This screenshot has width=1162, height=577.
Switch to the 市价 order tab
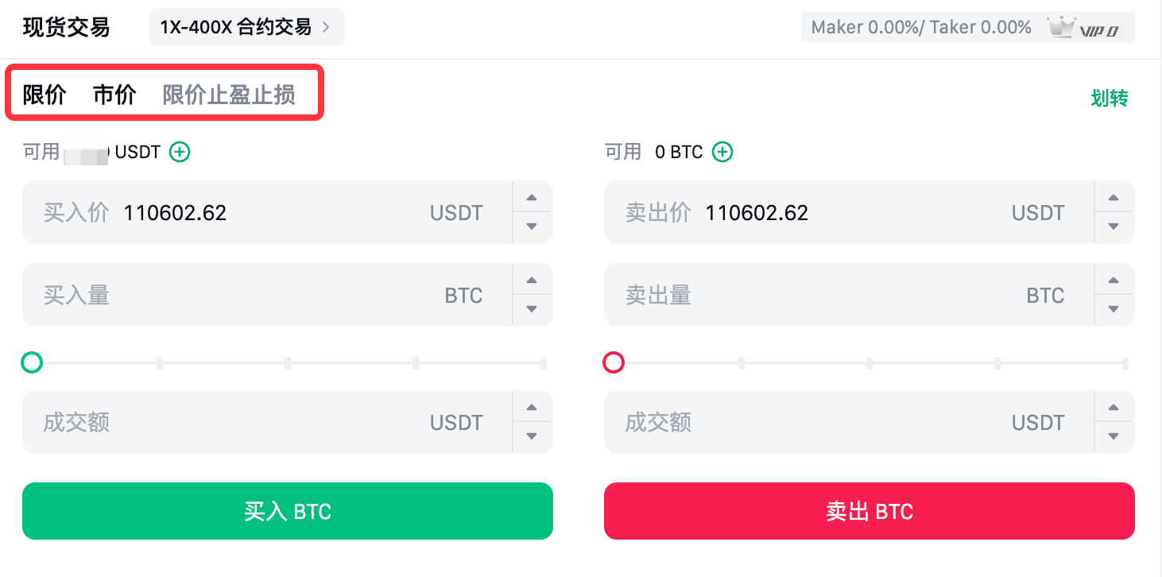(x=114, y=95)
